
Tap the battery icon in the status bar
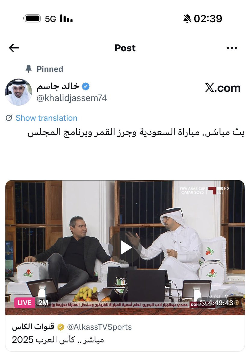point(32,19)
